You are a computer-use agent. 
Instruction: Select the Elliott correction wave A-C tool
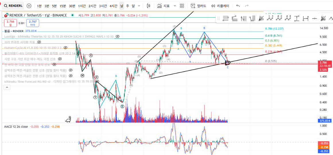click(279, 18)
